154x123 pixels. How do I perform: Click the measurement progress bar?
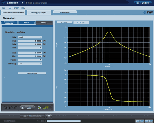click(x=64, y=121)
